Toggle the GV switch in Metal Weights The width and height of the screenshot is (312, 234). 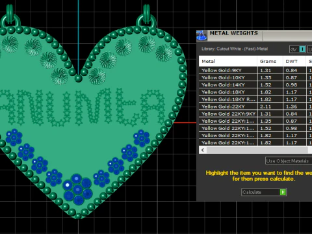(298, 49)
